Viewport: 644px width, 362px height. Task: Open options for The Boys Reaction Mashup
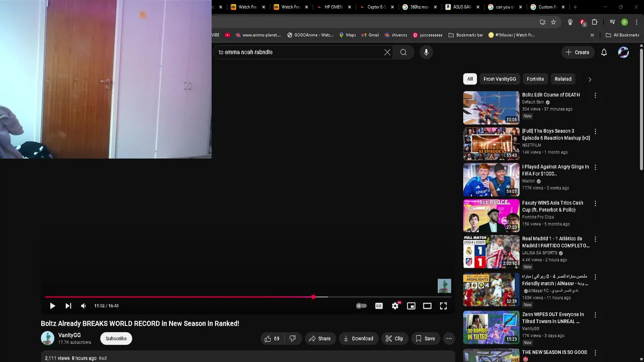595,132
